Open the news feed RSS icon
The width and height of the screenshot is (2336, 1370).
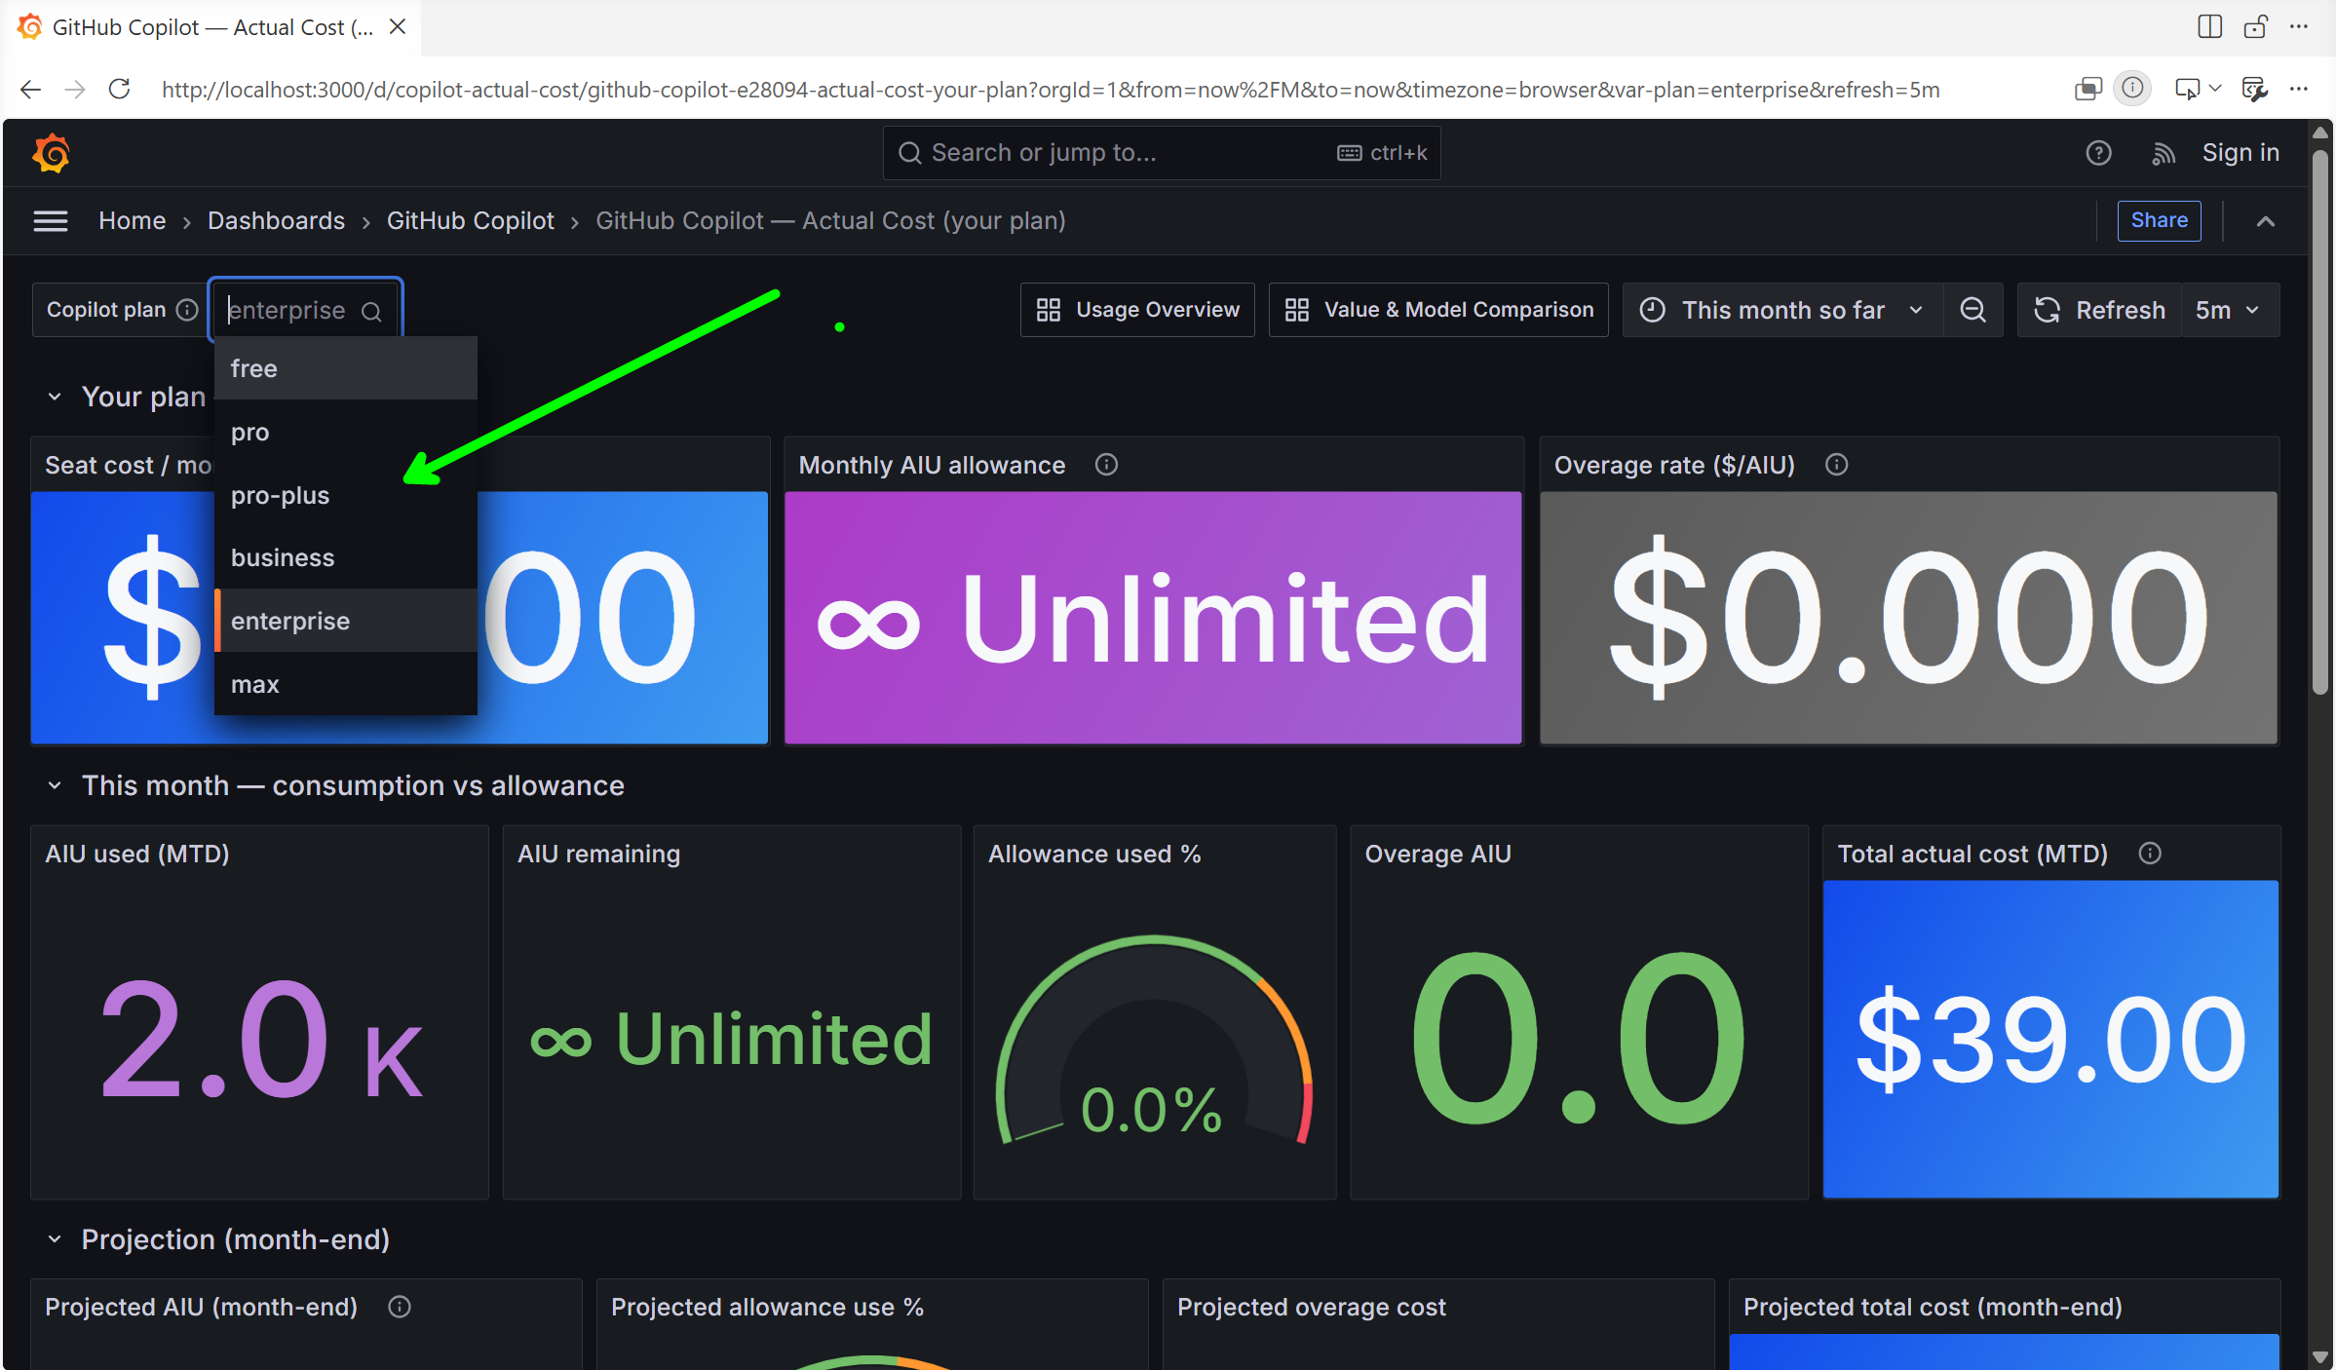pyautogui.click(x=2164, y=153)
